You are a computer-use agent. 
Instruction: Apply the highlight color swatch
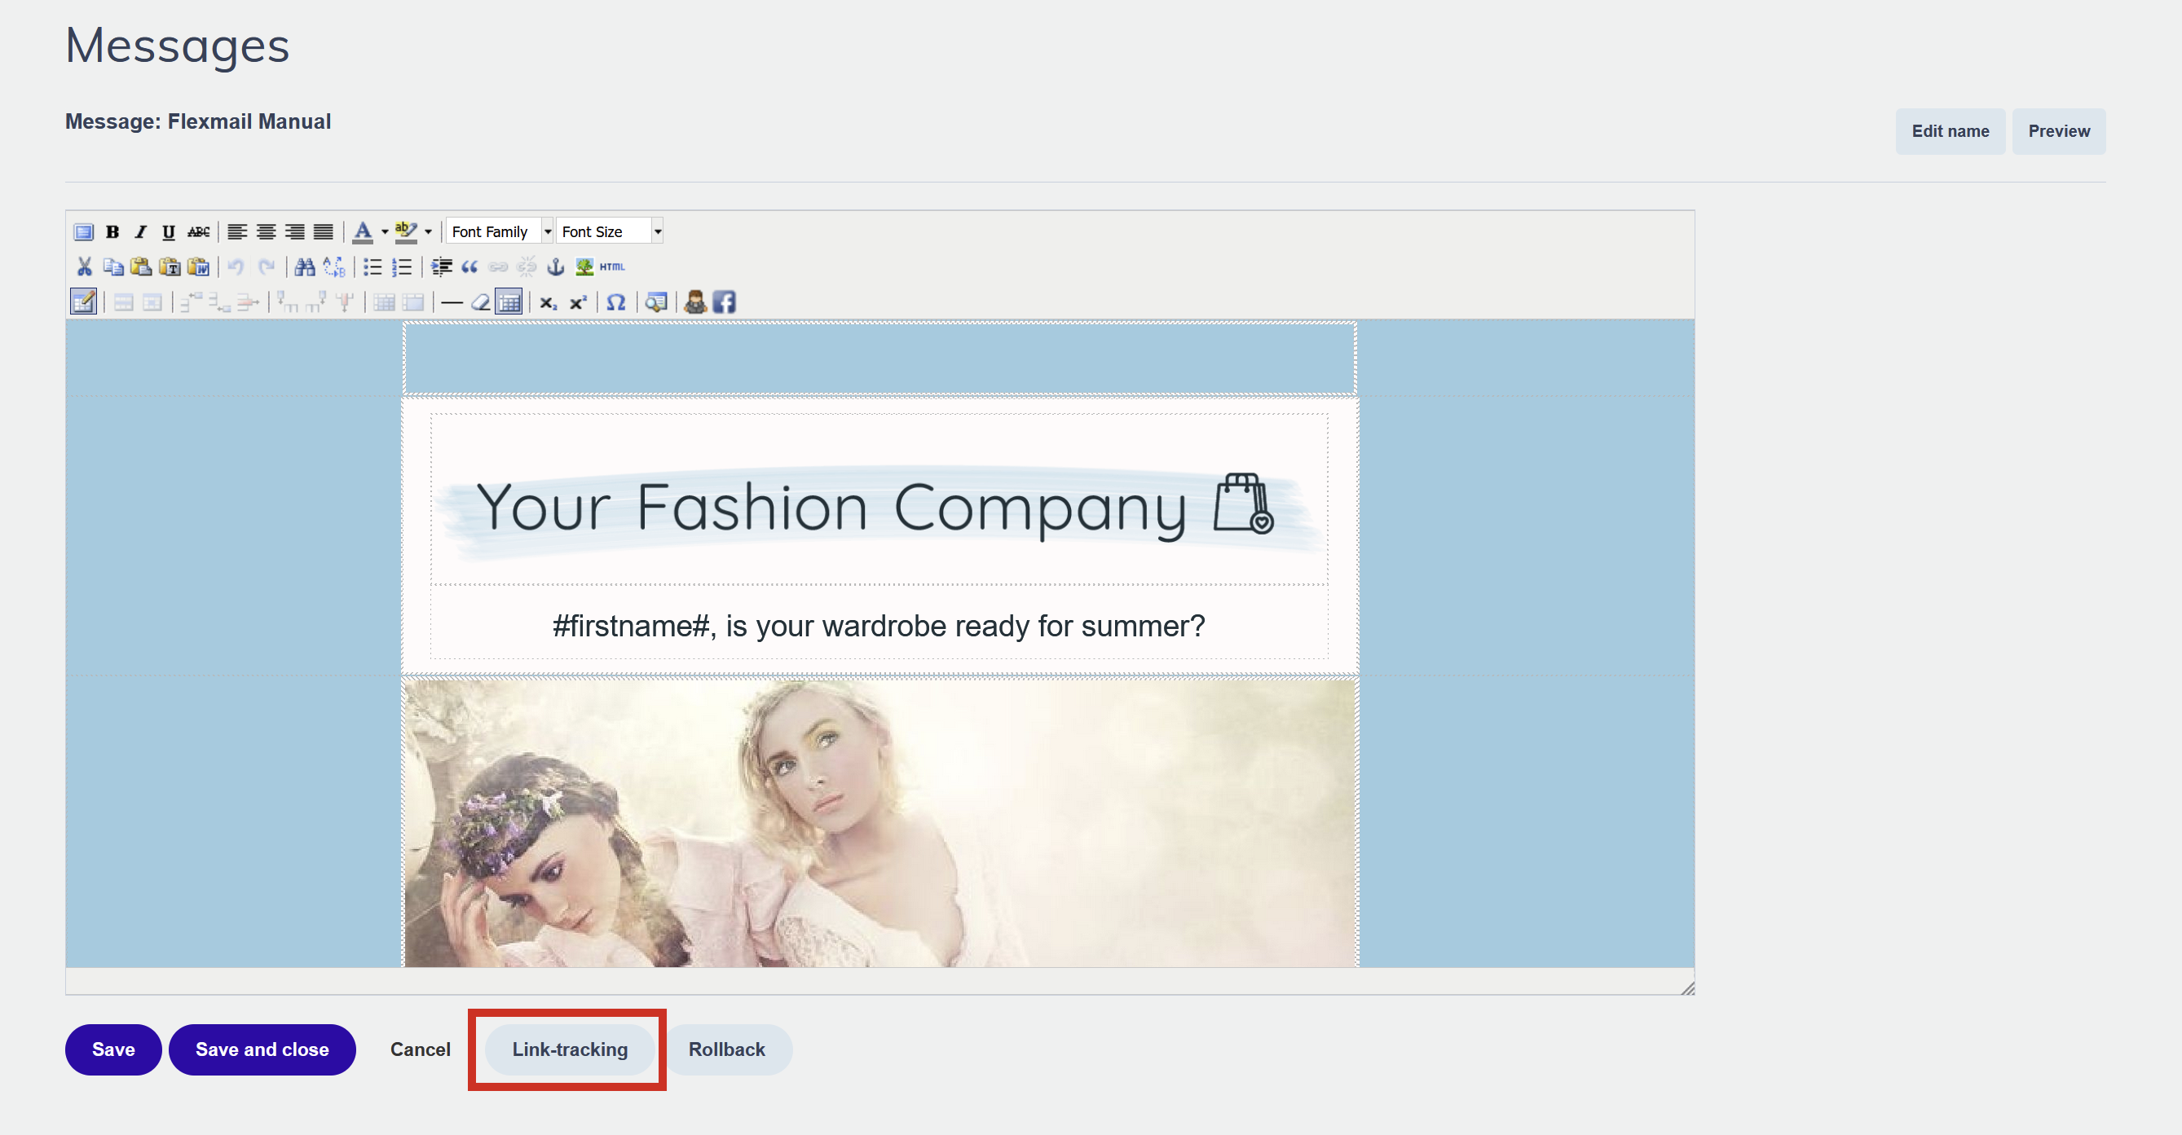(406, 232)
